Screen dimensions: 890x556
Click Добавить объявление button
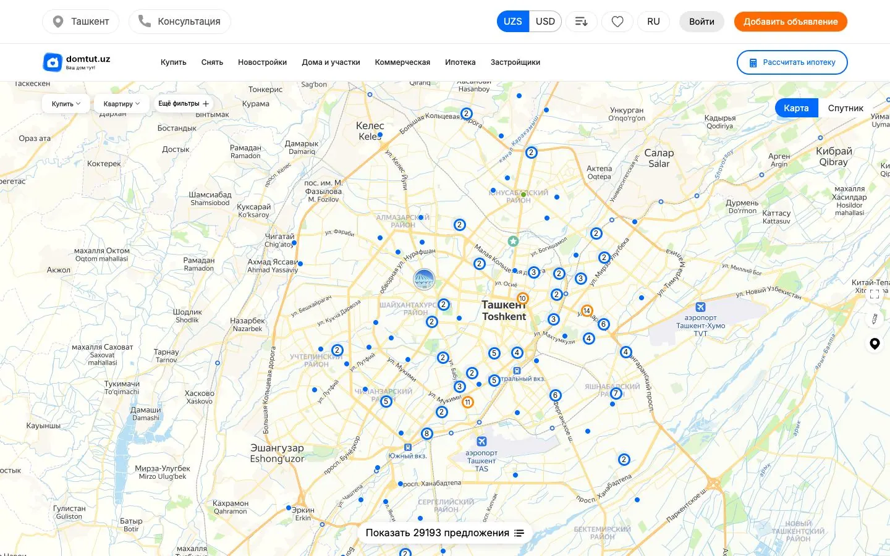tap(790, 22)
